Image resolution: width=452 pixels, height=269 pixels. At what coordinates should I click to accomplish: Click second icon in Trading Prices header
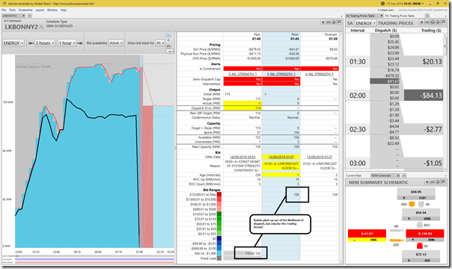[427, 22]
